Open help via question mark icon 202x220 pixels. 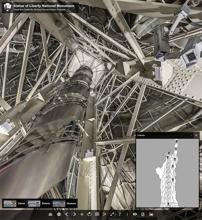120,214
